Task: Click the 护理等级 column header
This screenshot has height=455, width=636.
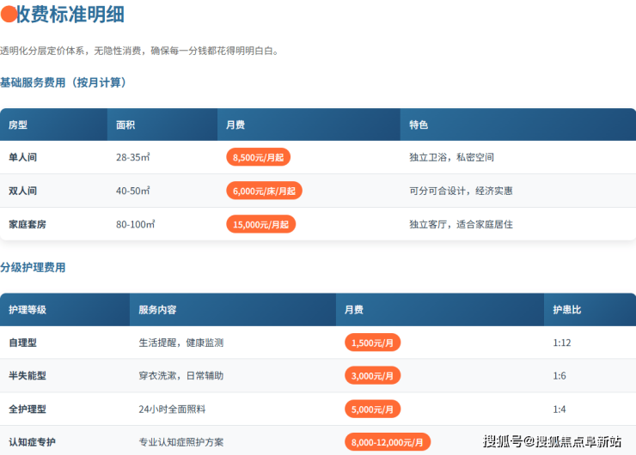Action: (28, 309)
